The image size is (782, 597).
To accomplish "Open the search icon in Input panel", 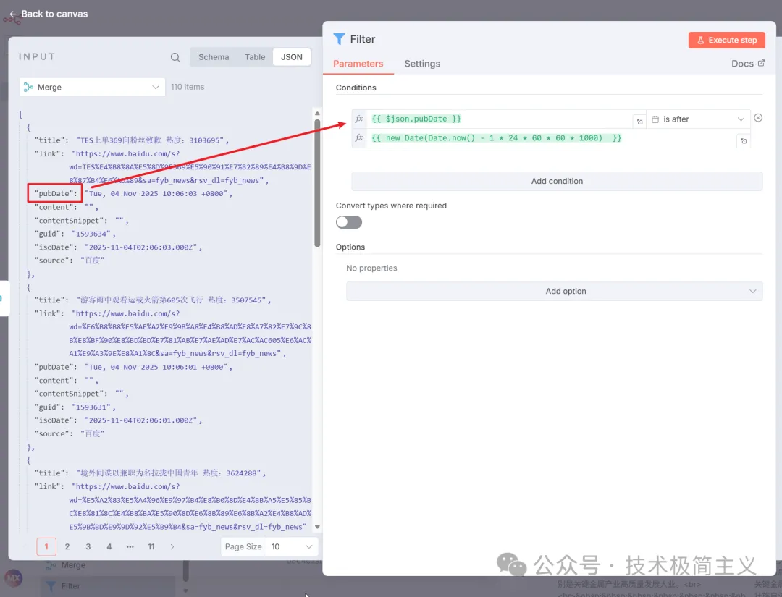I will tap(175, 57).
